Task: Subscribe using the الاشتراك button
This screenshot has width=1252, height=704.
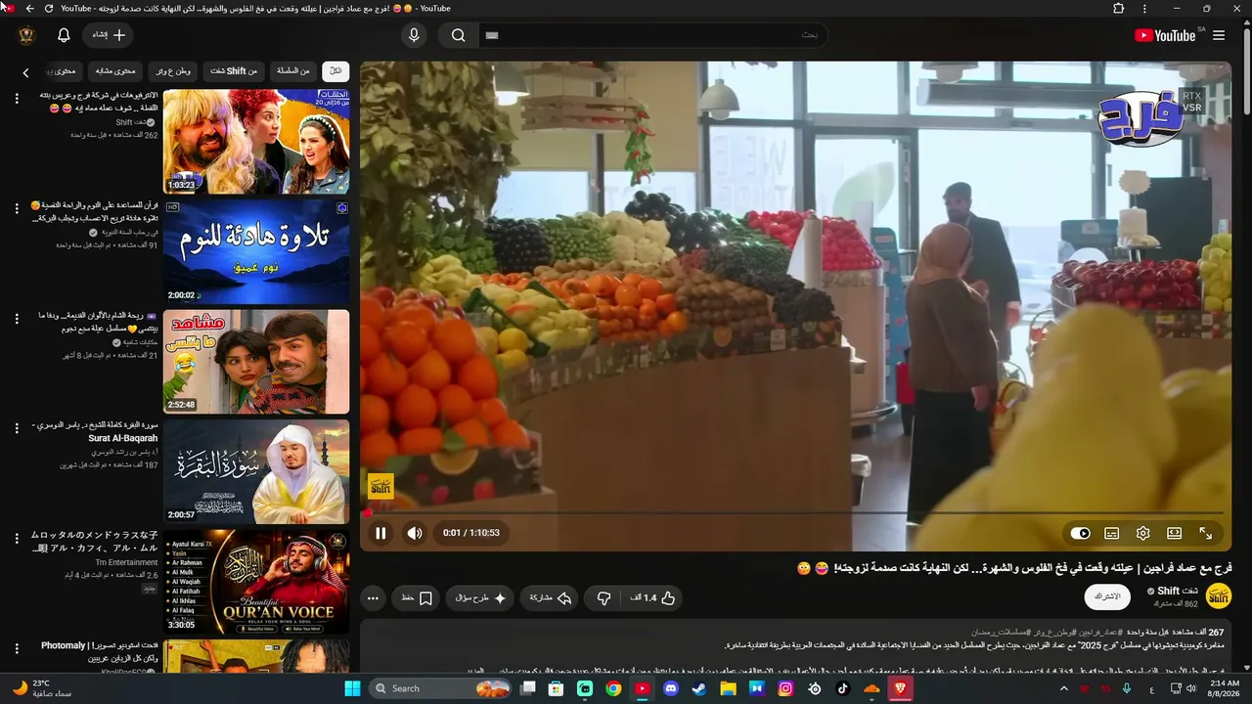Action: click(1107, 596)
